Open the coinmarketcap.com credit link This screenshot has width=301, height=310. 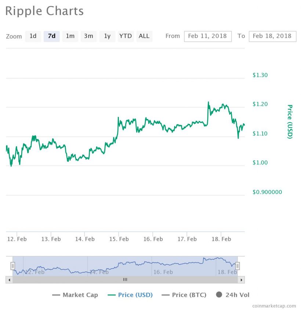click(274, 306)
